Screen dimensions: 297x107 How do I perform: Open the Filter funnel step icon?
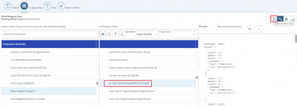[x=47, y=6]
